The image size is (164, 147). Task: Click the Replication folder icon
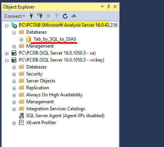22,88
